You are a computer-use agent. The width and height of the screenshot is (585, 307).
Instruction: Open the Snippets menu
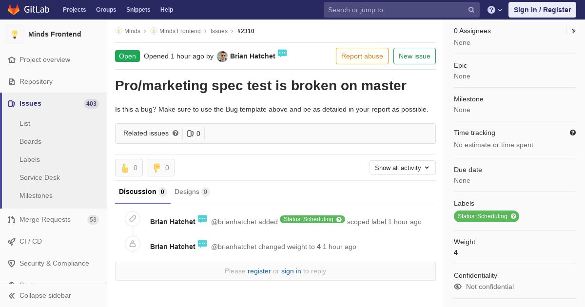click(x=138, y=10)
